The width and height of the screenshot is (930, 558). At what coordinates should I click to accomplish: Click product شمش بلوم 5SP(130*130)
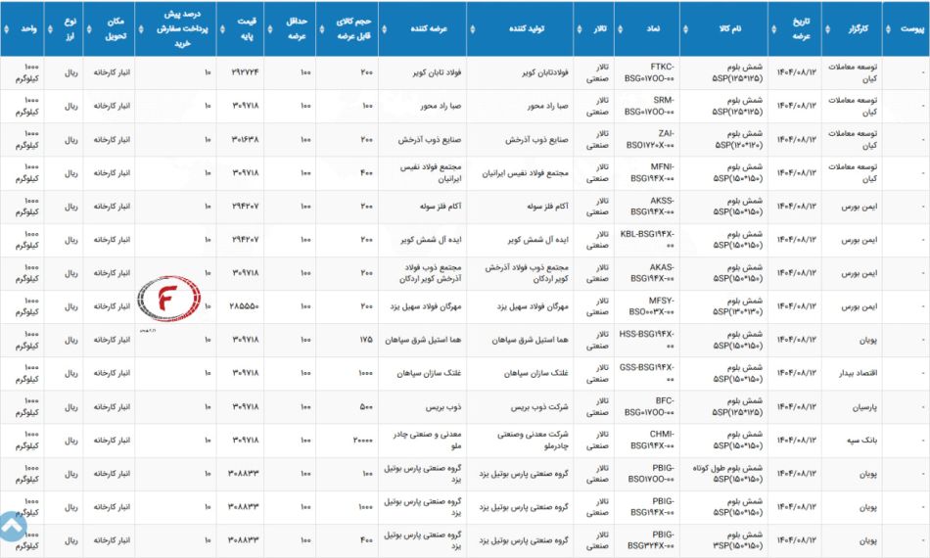(x=738, y=306)
